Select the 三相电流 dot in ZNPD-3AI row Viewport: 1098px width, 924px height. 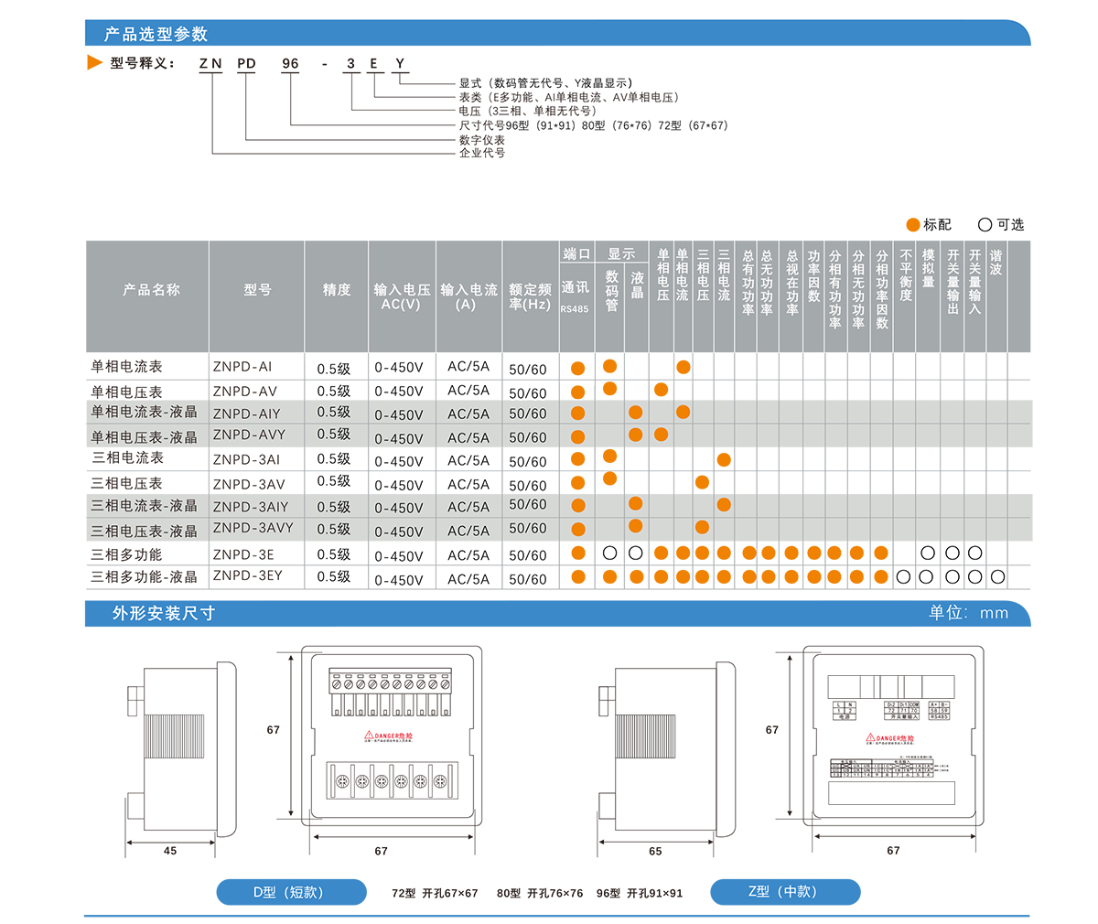pyautogui.click(x=724, y=459)
